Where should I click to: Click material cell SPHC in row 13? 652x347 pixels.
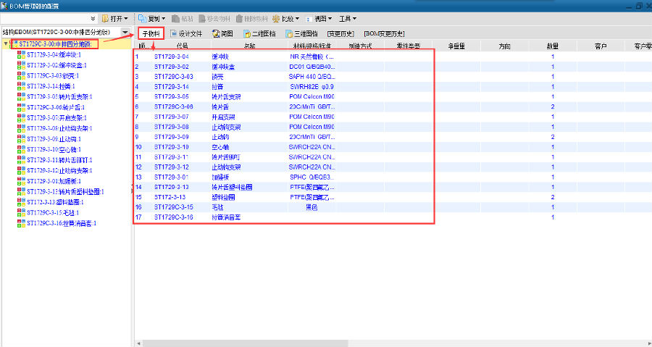(x=312, y=177)
